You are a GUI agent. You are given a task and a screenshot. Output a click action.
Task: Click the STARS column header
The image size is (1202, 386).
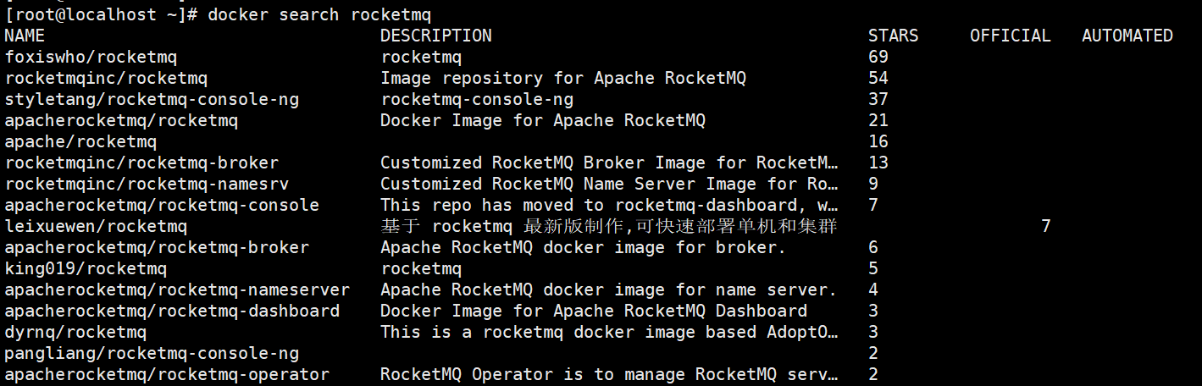point(894,36)
